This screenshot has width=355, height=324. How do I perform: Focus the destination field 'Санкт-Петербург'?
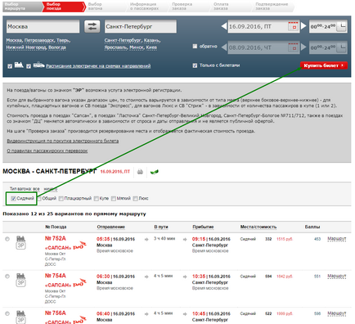click(x=141, y=26)
